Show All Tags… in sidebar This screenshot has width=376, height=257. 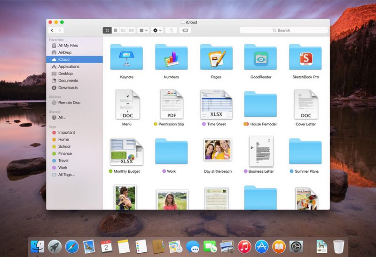click(74, 175)
